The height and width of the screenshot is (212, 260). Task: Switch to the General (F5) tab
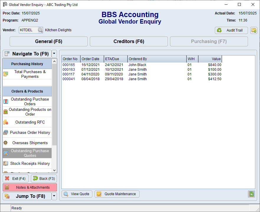49,42
